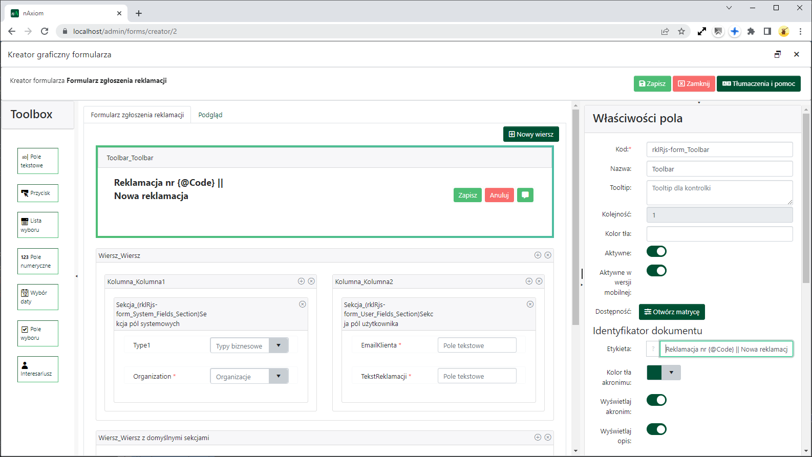
Task: Select the Wybór daty toolbox item
Action: point(37,297)
